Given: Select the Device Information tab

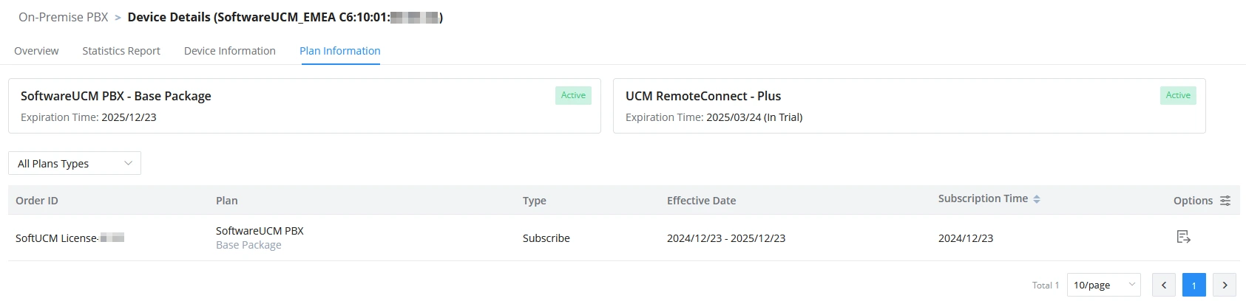Looking at the screenshot, I should 230,51.
